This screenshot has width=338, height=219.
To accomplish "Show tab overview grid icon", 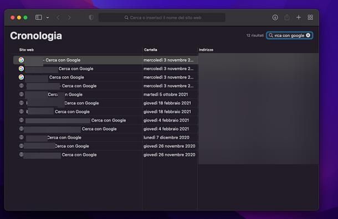I will point(310,18).
